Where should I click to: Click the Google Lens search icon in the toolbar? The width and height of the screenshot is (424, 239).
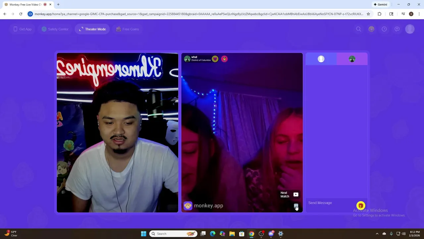tap(391, 14)
